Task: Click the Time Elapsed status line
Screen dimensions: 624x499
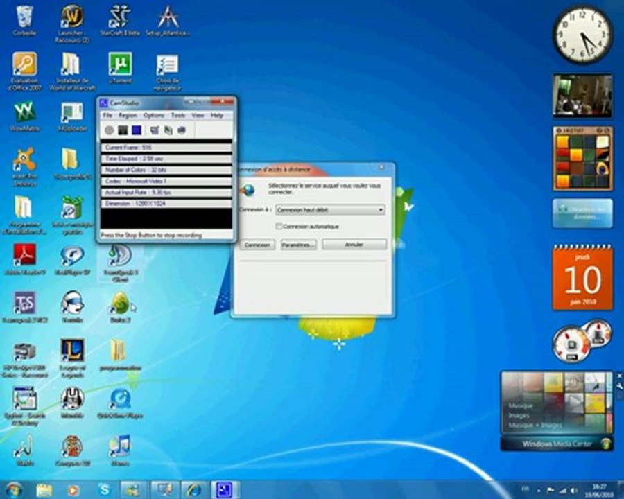Action: [166, 159]
